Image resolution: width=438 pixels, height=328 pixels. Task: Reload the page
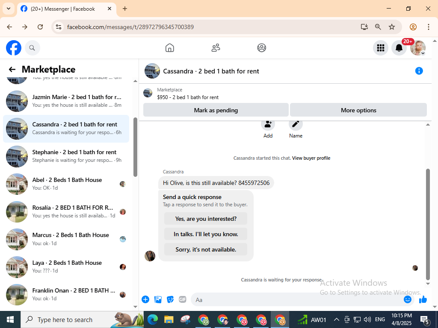tap(40, 27)
